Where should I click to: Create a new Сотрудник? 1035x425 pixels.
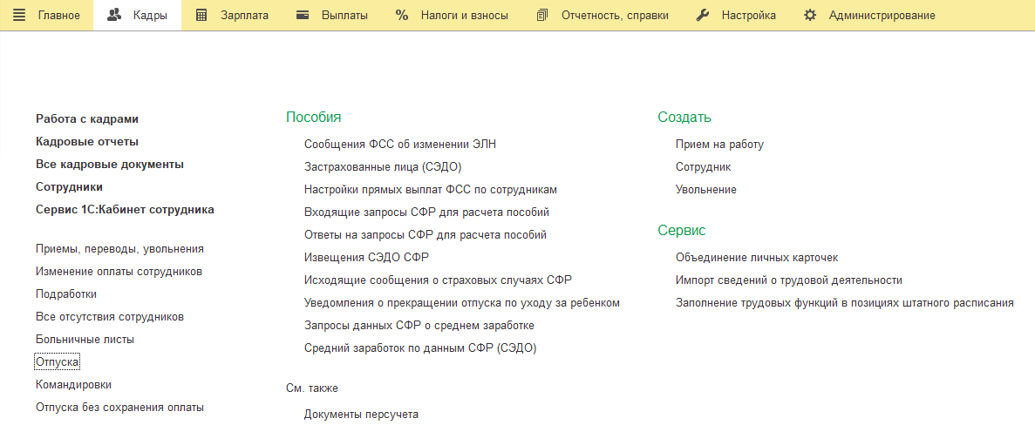704,167
